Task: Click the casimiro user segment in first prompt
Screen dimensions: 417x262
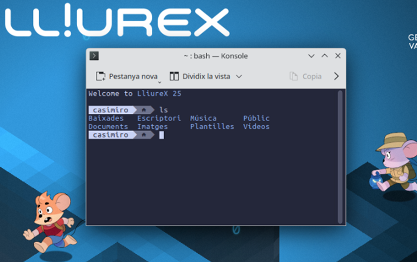Action: pos(111,110)
